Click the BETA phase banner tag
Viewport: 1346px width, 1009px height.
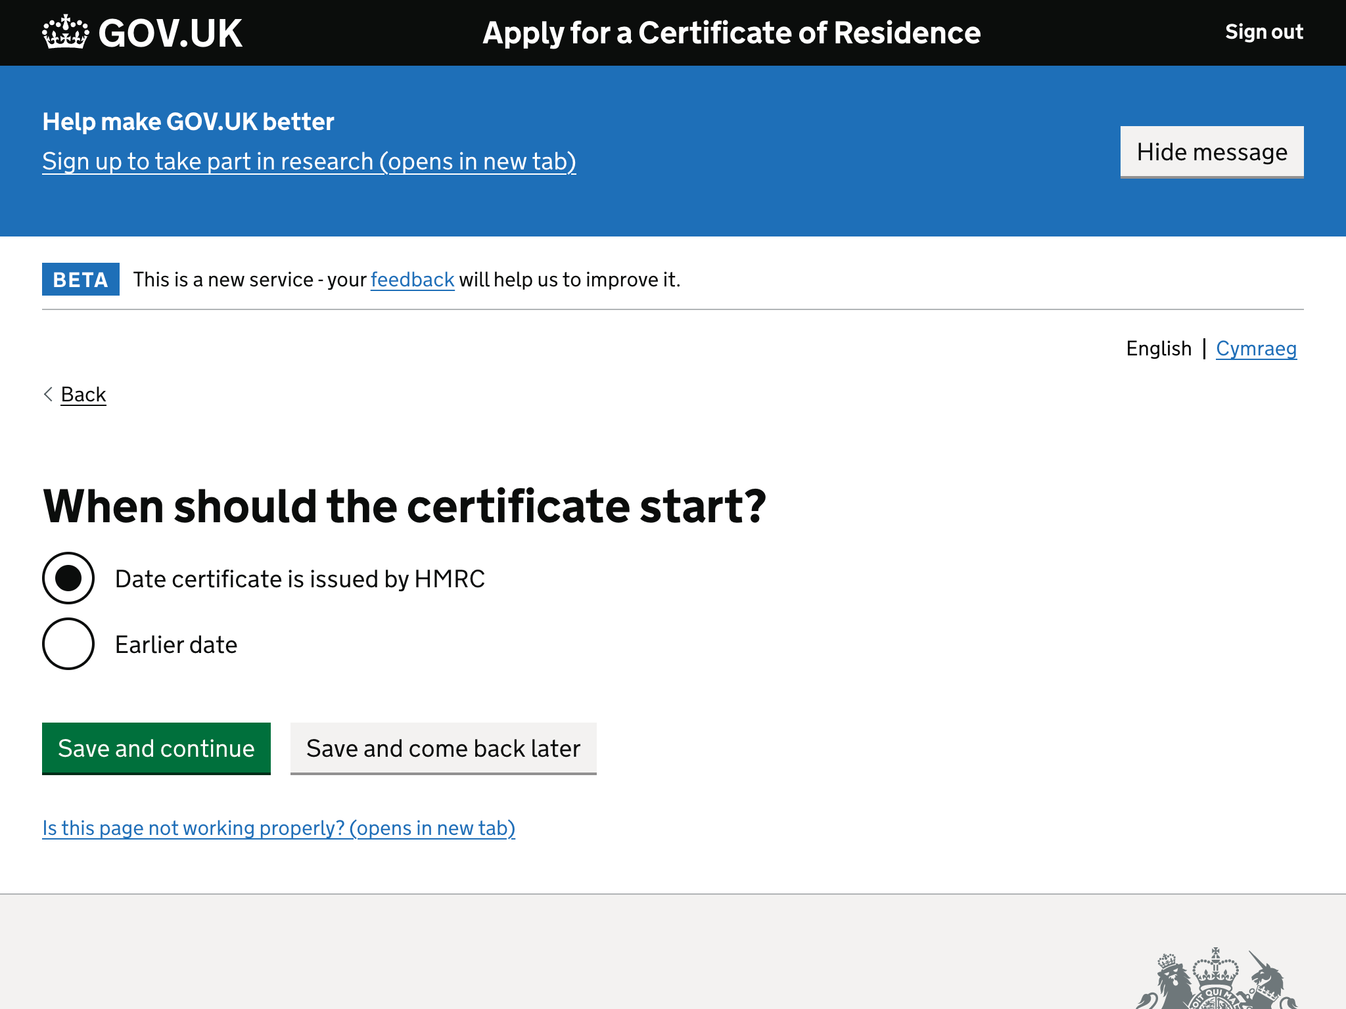click(x=80, y=279)
